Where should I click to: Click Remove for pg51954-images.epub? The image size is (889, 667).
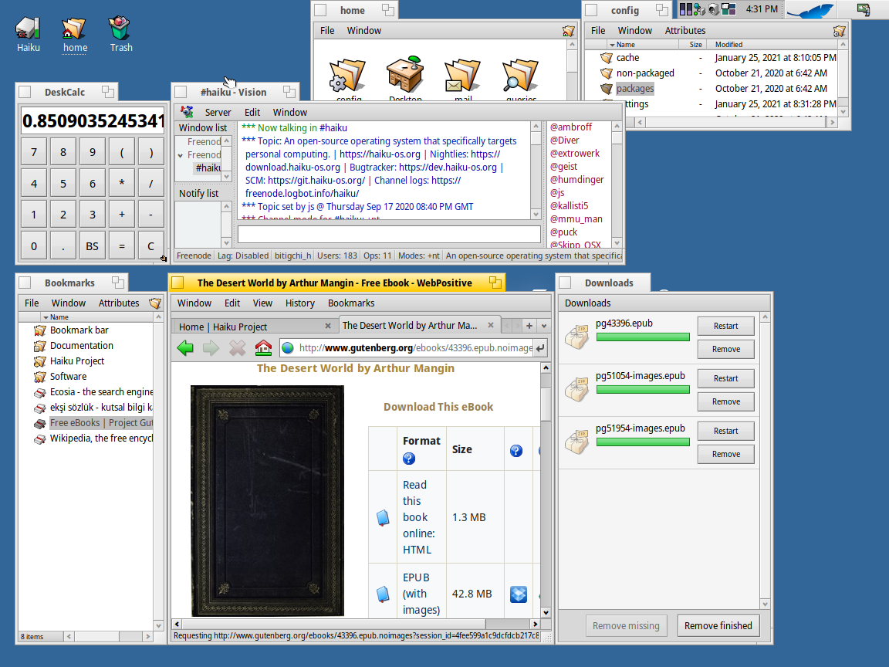[725, 454]
